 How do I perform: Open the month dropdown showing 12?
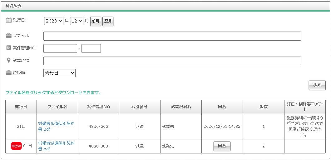77,21
